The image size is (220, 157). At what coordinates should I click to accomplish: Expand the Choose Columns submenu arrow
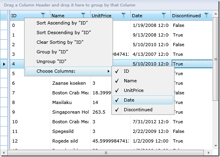(108, 71)
